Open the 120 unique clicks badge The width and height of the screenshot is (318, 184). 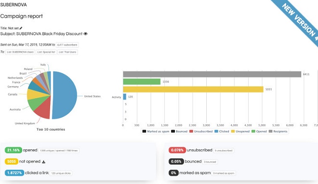coord(61,173)
